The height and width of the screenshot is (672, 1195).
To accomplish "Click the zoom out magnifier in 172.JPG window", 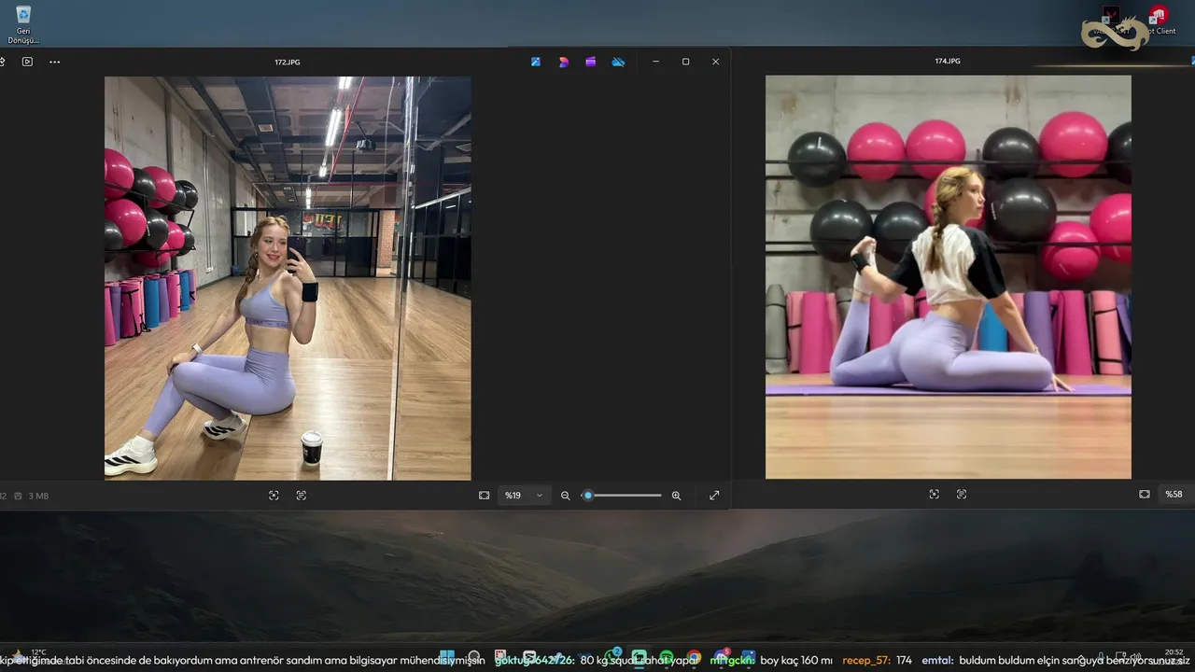I will [x=565, y=496].
